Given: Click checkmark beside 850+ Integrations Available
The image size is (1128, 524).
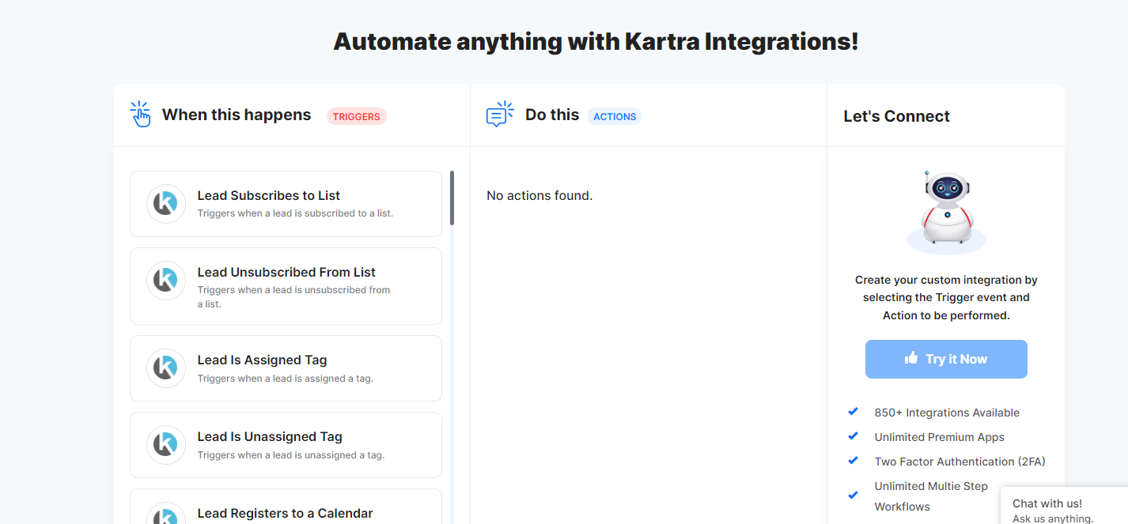Looking at the screenshot, I should tap(853, 412).
